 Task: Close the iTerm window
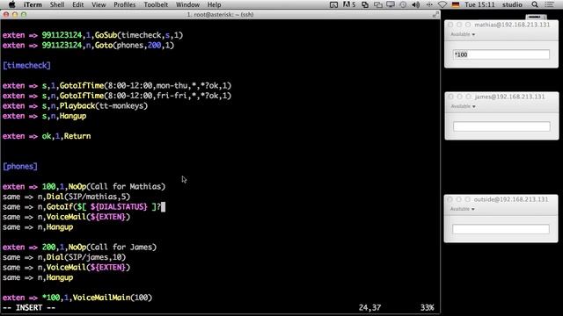click(6, 15)
